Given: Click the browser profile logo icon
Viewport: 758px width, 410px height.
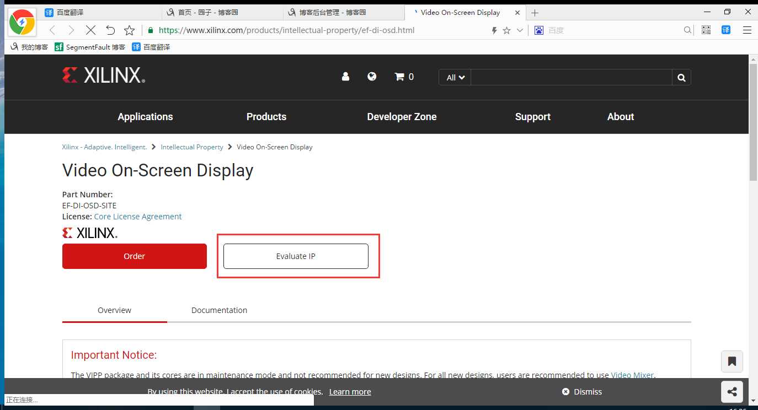Looking at the screenshot, I should pyautogui.click(x=22, y=23).
